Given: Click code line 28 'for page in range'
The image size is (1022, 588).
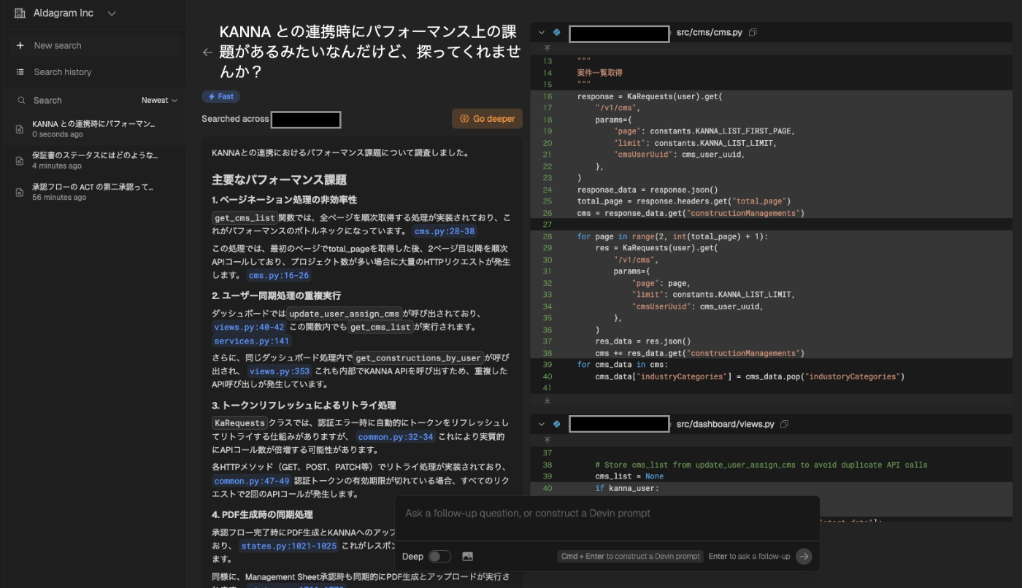Looking at the screenshot, I should 672,236.
